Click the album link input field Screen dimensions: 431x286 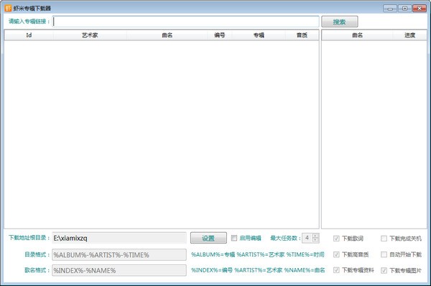point(185,22)
